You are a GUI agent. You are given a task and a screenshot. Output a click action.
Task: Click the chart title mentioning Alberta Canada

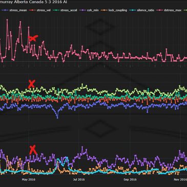click(x=33, y=2)
